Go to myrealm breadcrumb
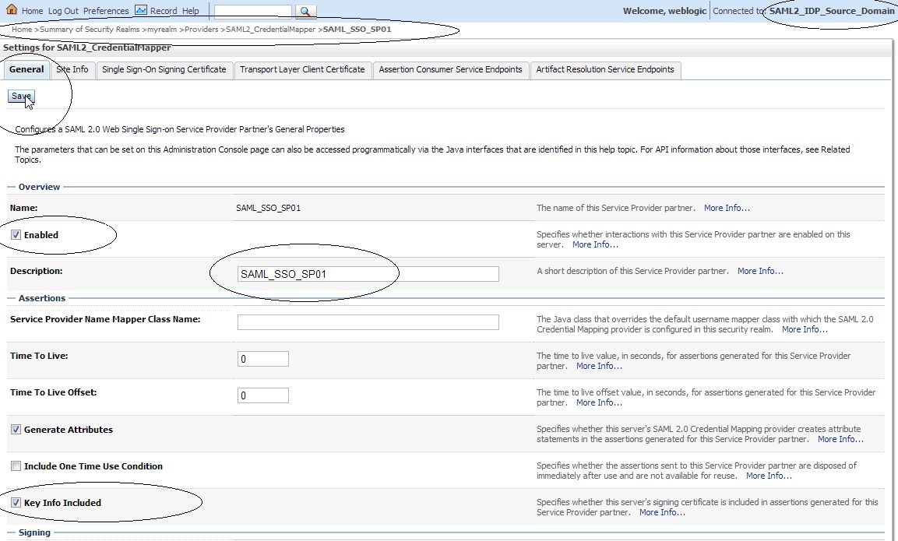This screenshot has width=898, height=541. pyautogui.click(x=162, y=30)
